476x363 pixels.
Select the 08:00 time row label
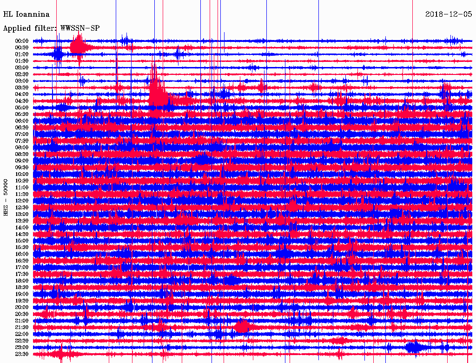pos(22,148)
